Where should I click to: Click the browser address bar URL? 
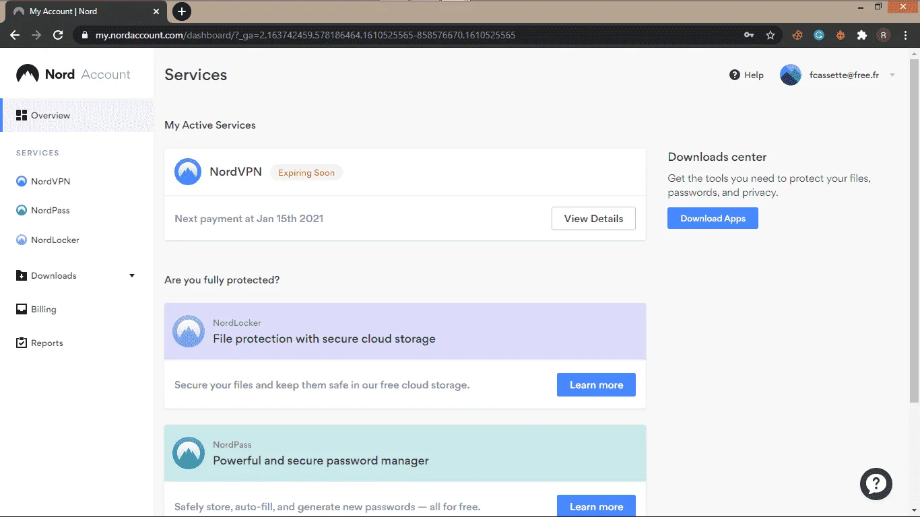[305, 35]
